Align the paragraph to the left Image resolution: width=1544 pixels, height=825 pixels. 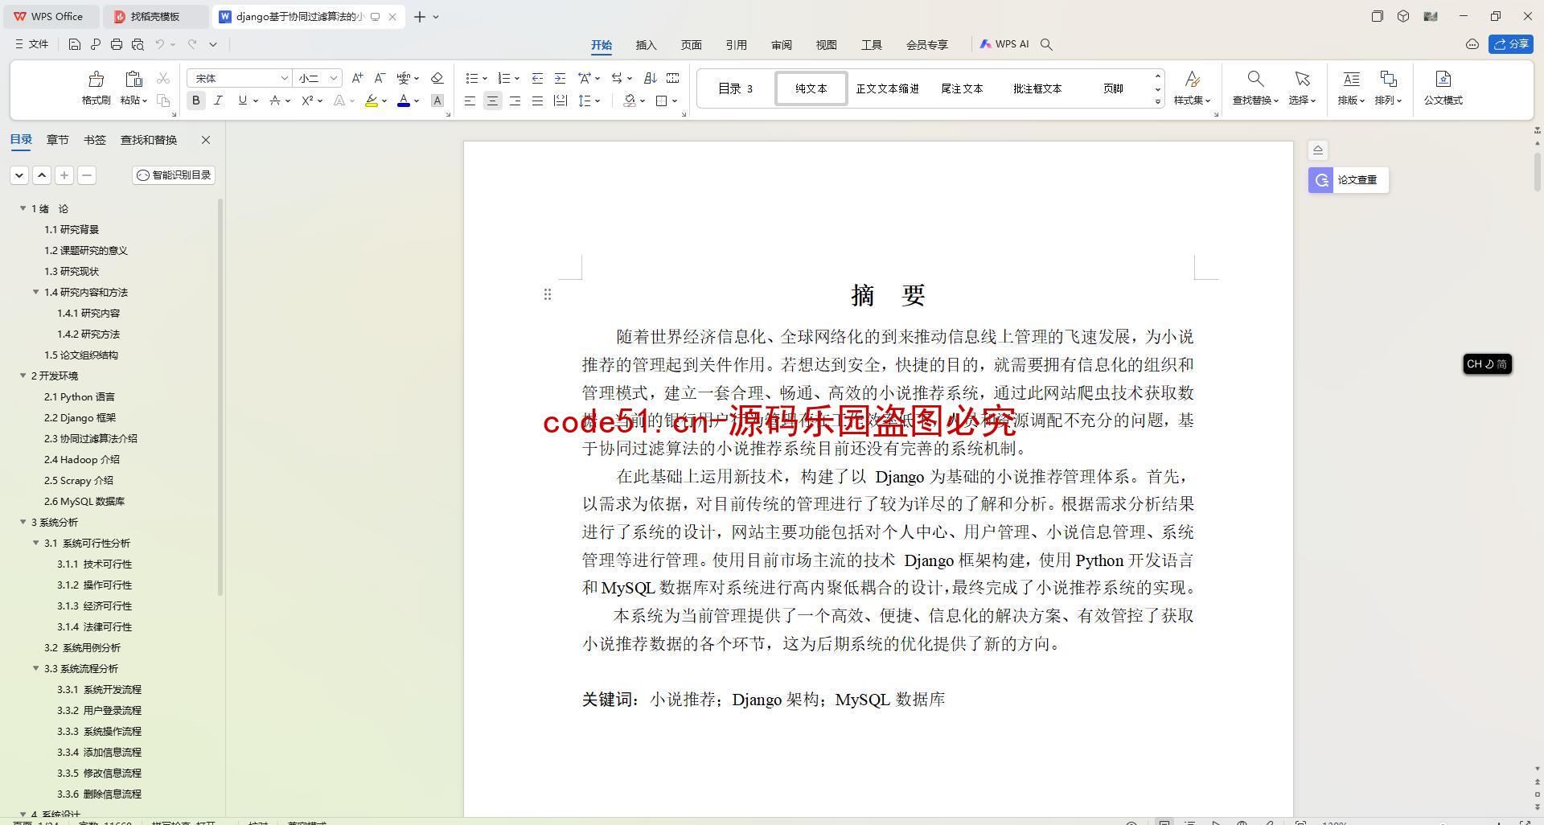click(470, 101)
